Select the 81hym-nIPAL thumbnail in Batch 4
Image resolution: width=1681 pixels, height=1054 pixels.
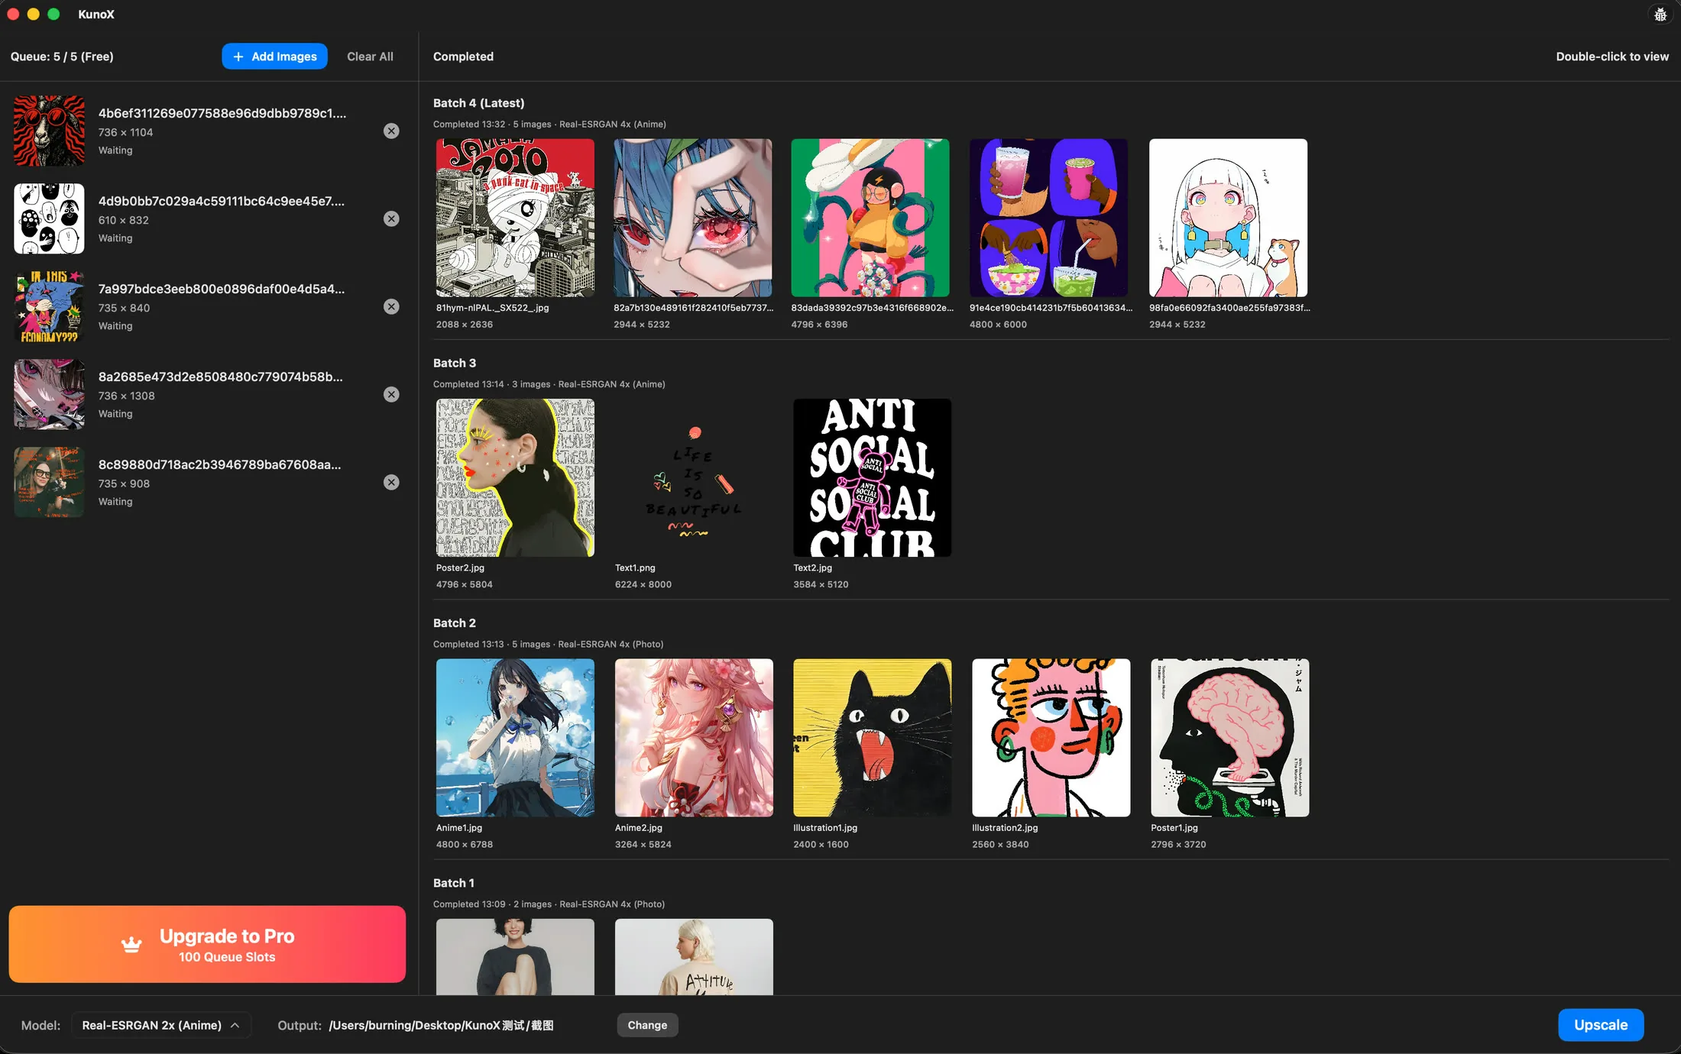pos(515,218)
